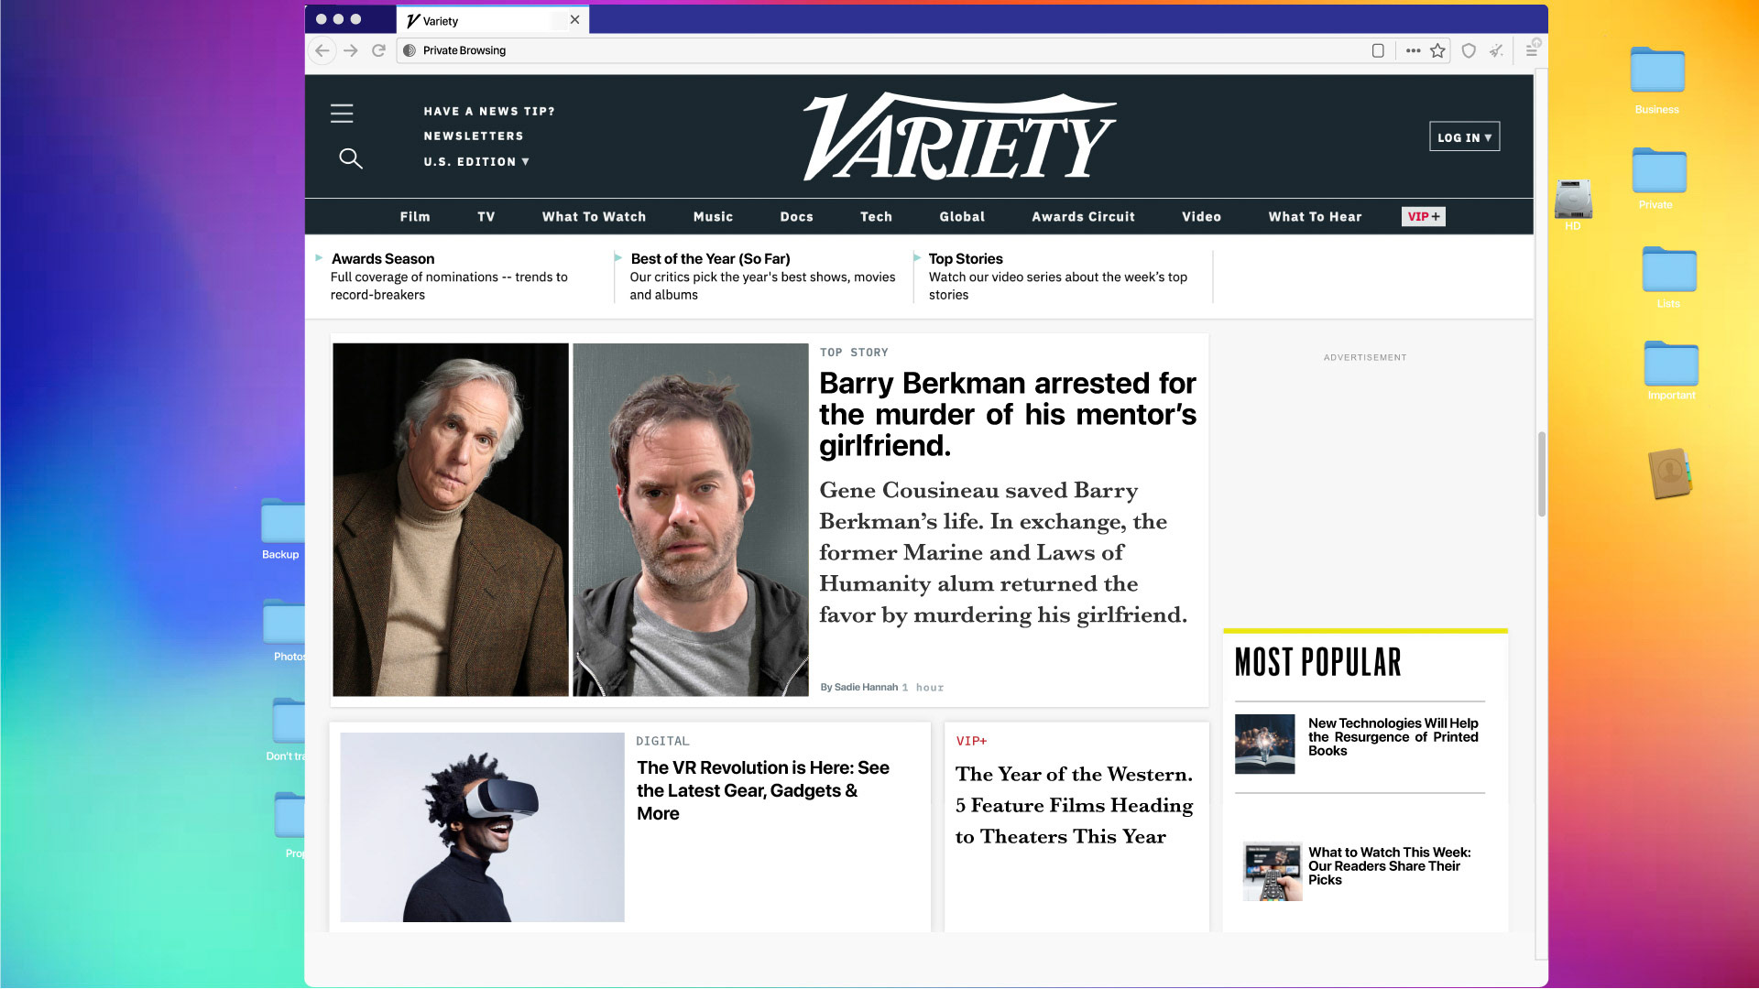Click the remote control TV thumbnail

point(1273,872)
